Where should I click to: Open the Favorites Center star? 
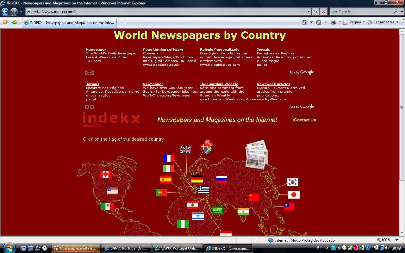[5, 22]
